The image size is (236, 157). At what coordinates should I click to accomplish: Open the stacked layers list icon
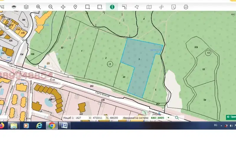[x=26, y=7]
